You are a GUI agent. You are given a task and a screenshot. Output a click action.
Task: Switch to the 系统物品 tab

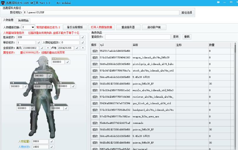point(23,21)
